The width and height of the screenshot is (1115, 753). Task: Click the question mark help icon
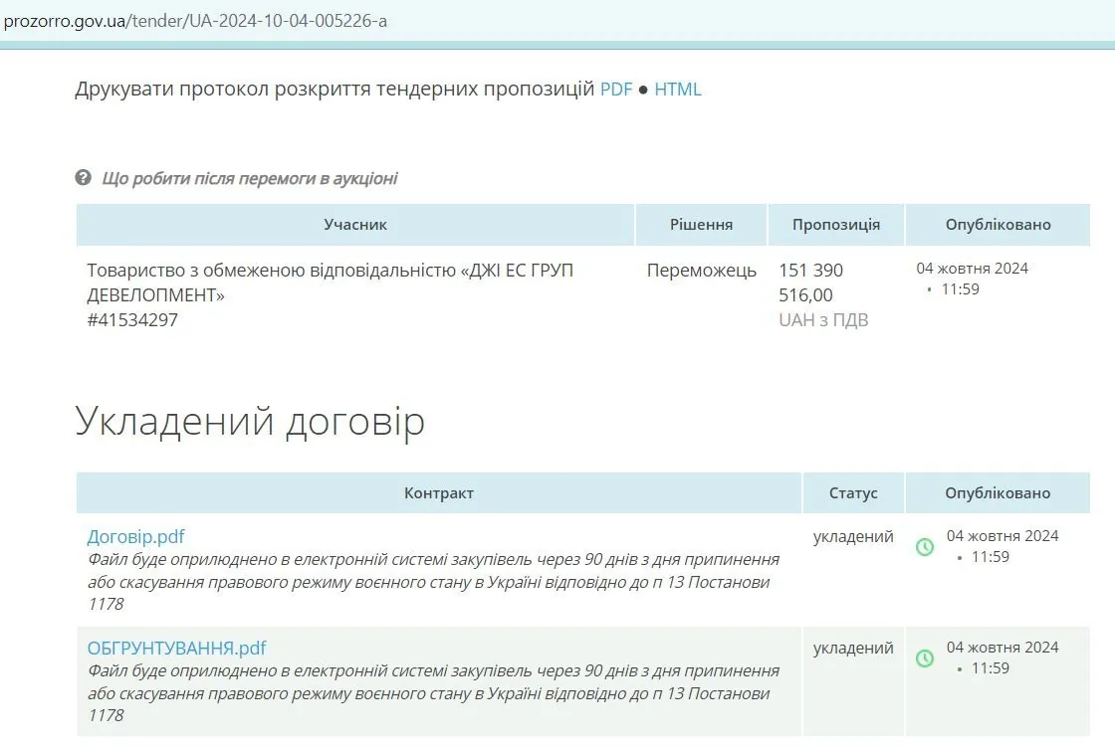click(84, 178)
